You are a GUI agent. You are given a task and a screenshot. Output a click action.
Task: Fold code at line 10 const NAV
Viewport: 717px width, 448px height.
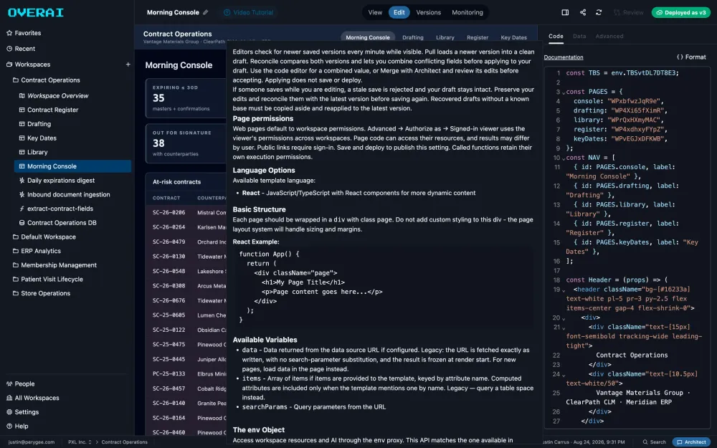564,158
